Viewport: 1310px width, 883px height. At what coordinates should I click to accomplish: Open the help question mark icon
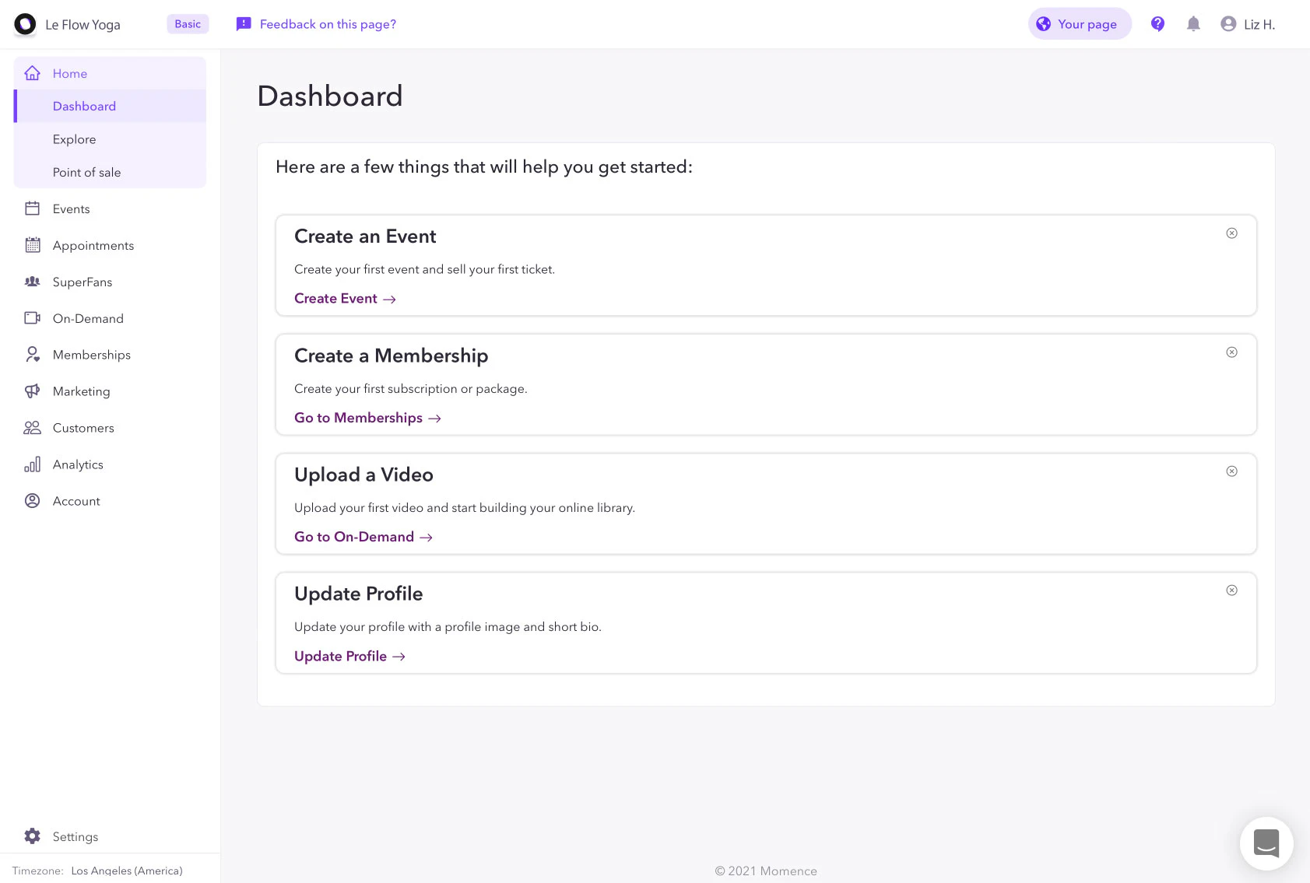pyautogui.click(x=1157, y=24)
